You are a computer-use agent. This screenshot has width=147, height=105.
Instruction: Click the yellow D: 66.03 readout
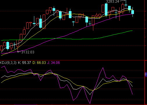(x=39, y=63)
